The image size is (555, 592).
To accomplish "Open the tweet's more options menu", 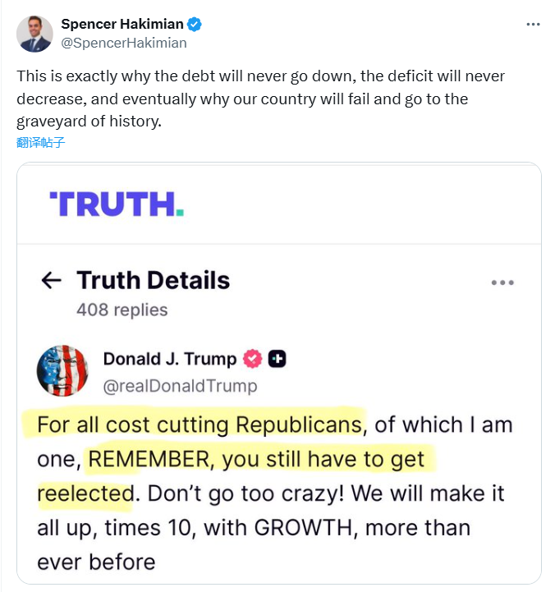I will tap(534, 25).
